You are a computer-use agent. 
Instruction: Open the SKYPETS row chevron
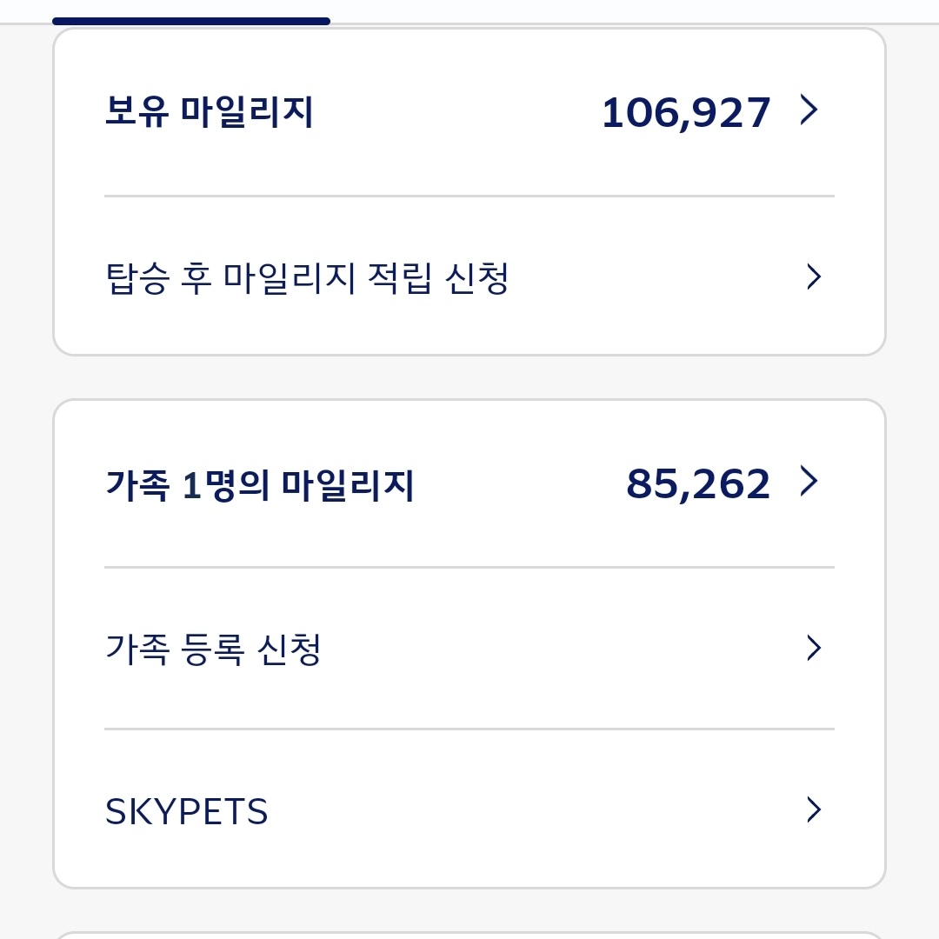tap(813, 809)
